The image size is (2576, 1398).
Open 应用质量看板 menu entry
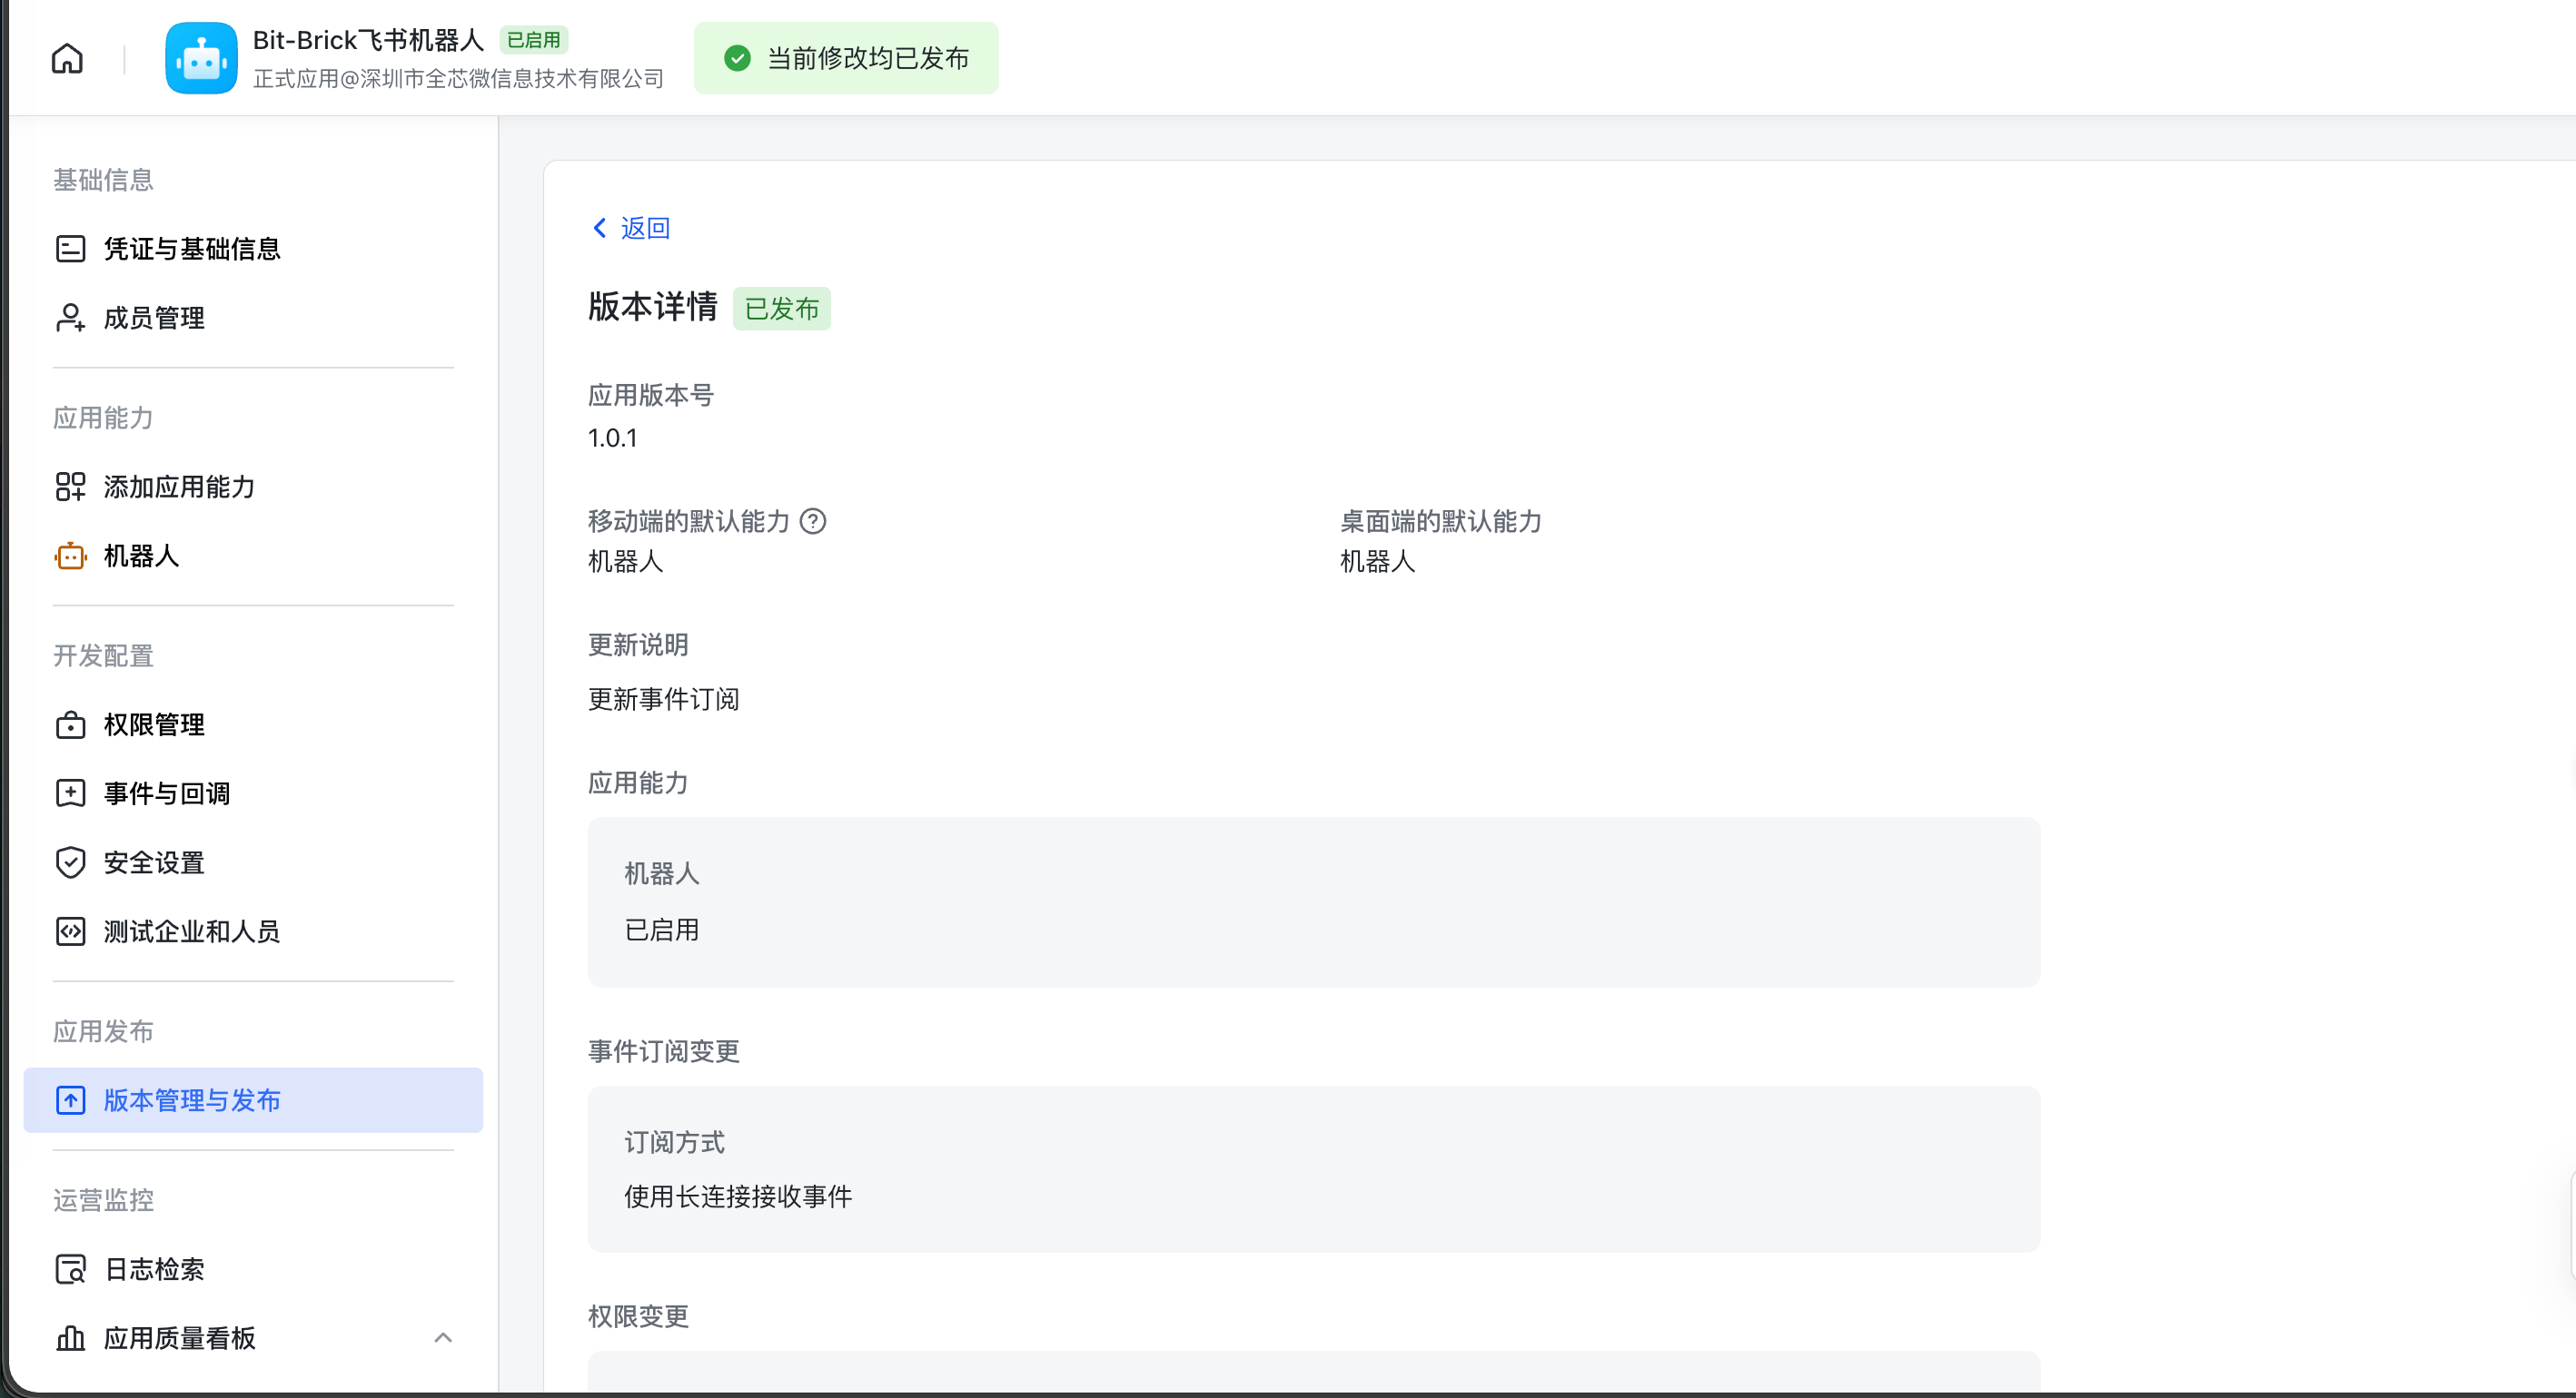[x=180, y=1338]
